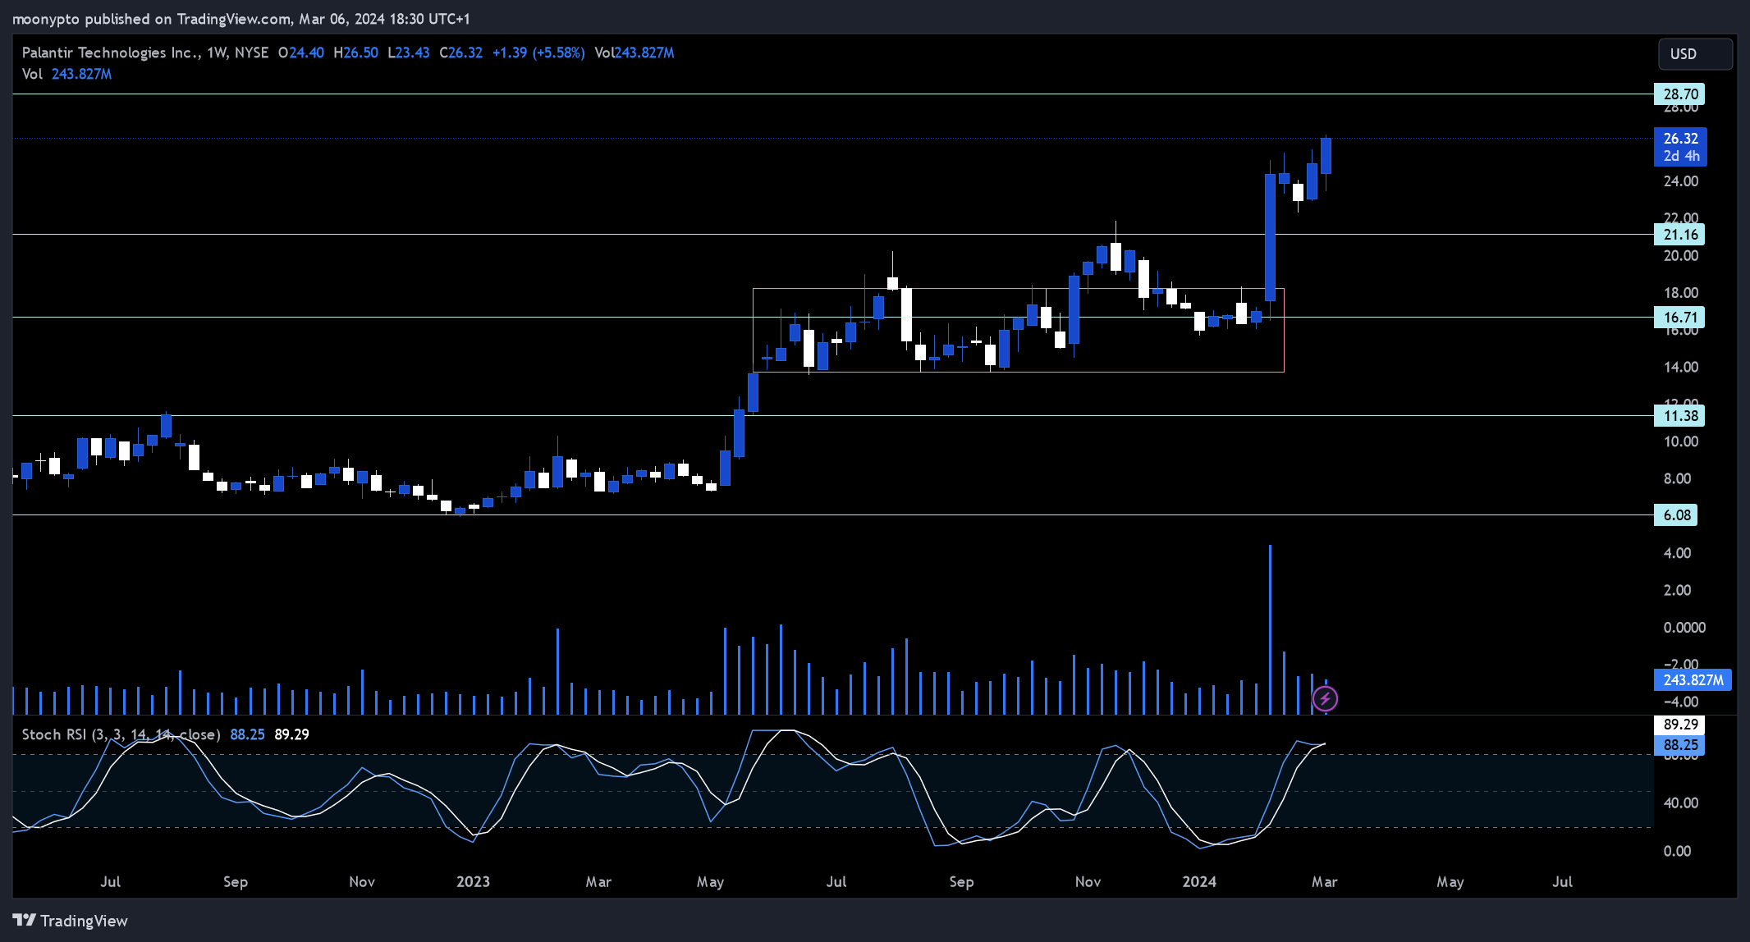Click Palantir Technologies Inc. symbol title
1750x942 pixels.
click(x=111, y=53)
